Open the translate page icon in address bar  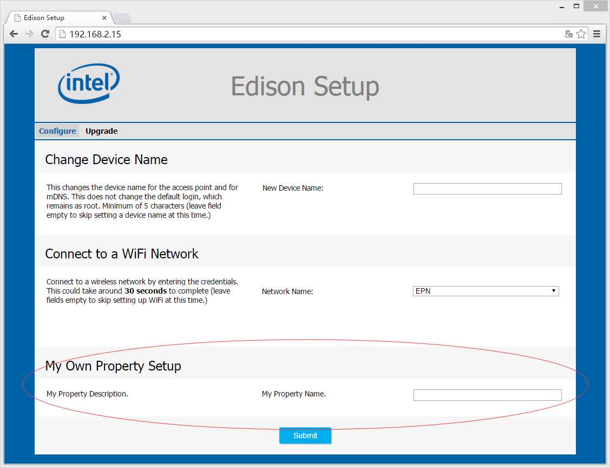coord(569,34)
